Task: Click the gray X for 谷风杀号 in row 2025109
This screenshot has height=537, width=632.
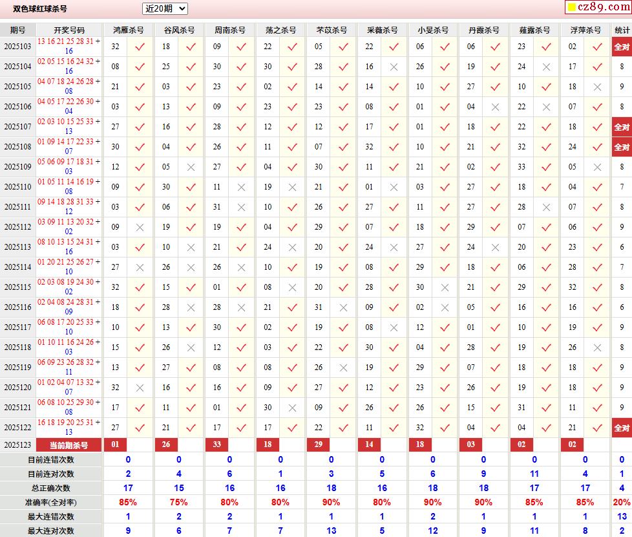Action: (x=191, y=167)
